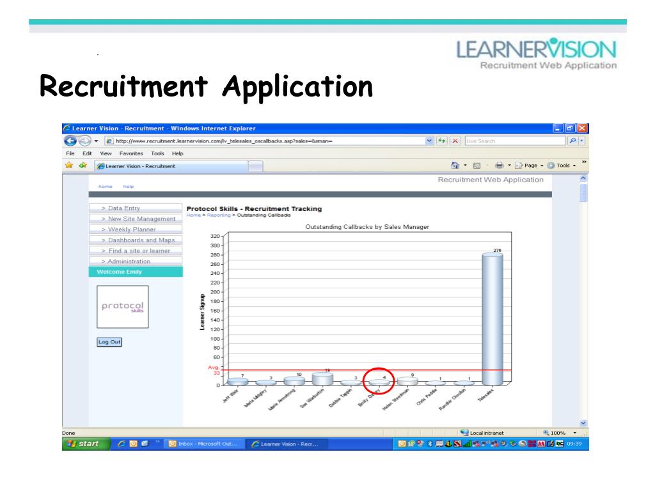Open Favorites Center star icon
The height and width of the screenshot is (491, 655).
tap(69, 166)
